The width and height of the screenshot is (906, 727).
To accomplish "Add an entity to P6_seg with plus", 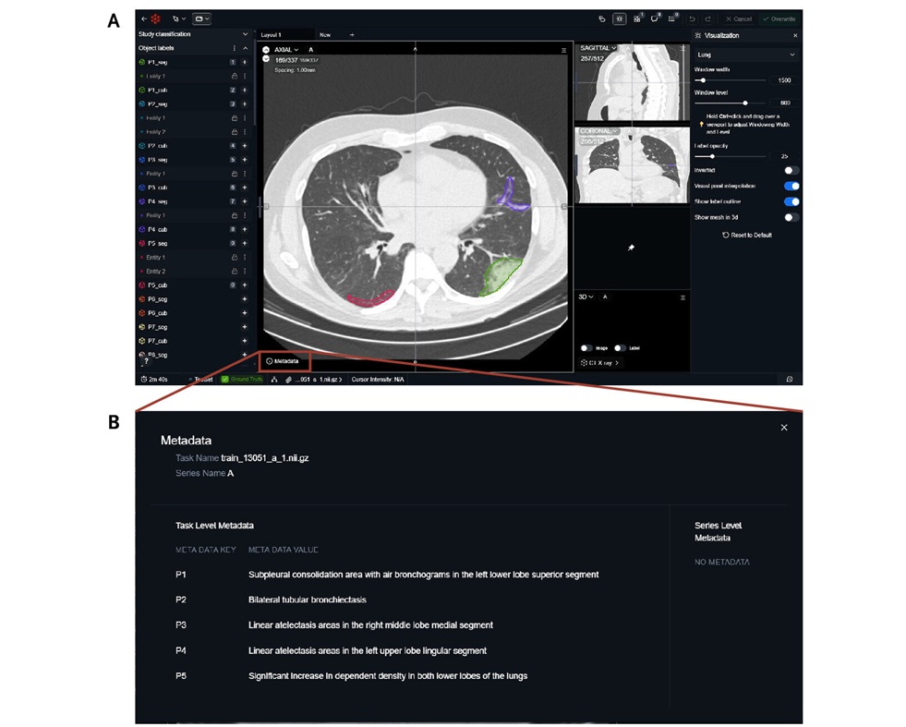I will (x=245, y=298).
